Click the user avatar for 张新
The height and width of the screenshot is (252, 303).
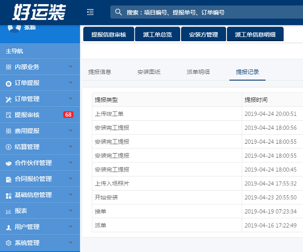tap(14, 28)
